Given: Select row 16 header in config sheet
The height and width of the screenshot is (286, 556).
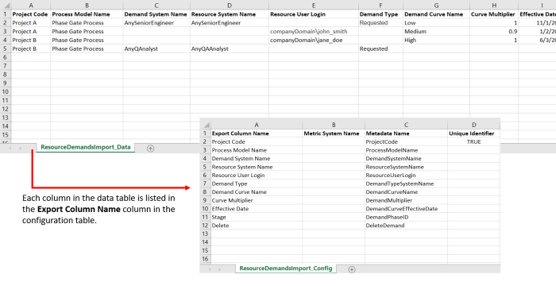Looking at the screenshot, I should [x=205, y=259].
